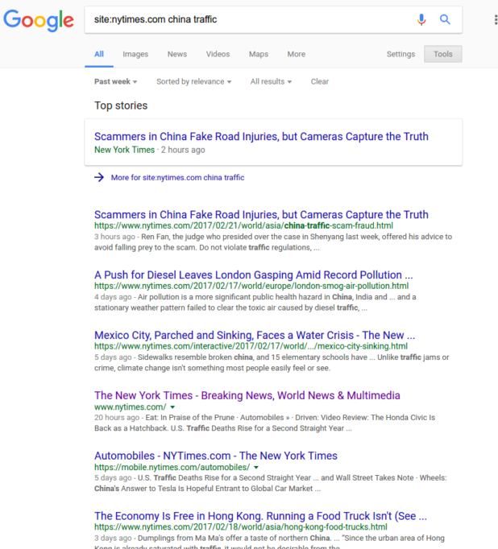Clear the applied search filters

pos(320,81)
